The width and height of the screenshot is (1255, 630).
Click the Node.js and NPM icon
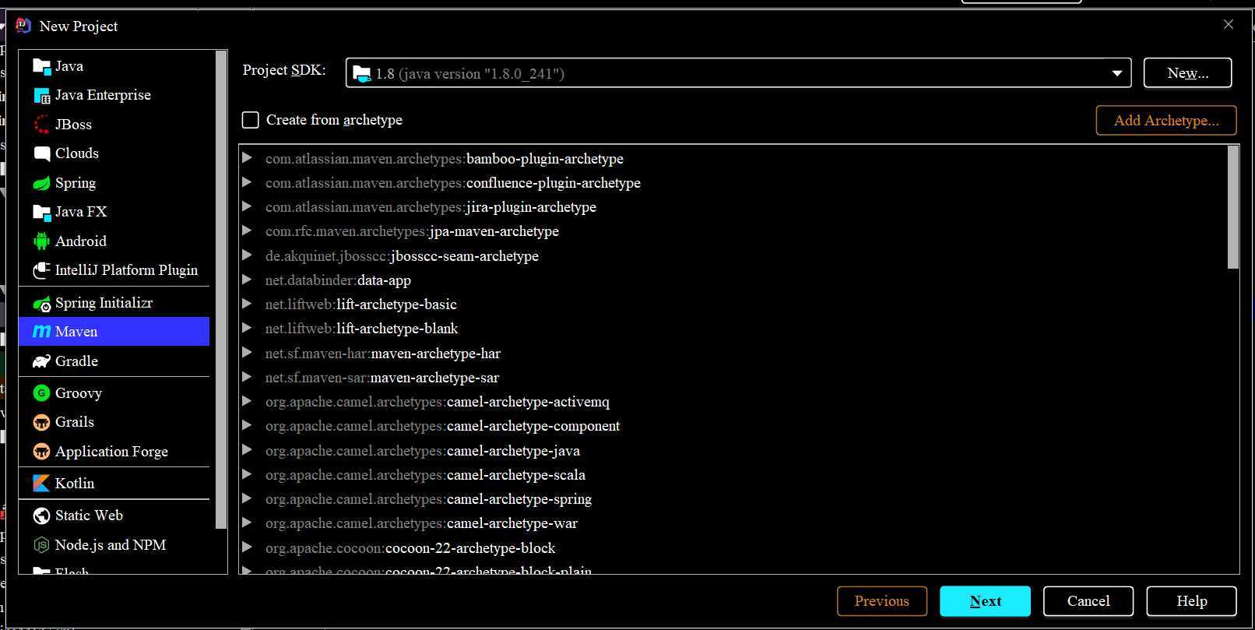pyautogui.click(x=42, y=545)
